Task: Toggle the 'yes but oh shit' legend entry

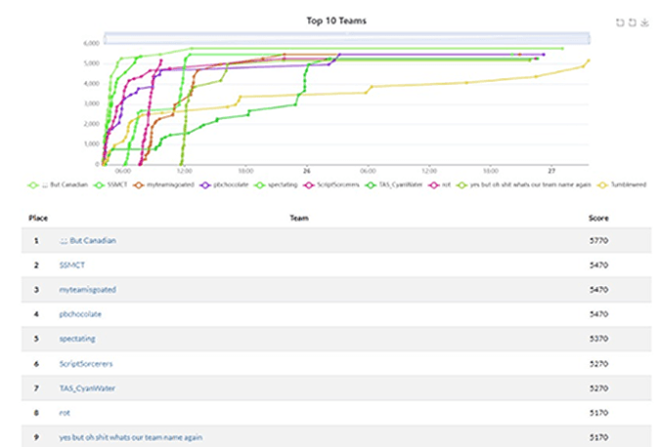Action: click(x=524, y=184)
